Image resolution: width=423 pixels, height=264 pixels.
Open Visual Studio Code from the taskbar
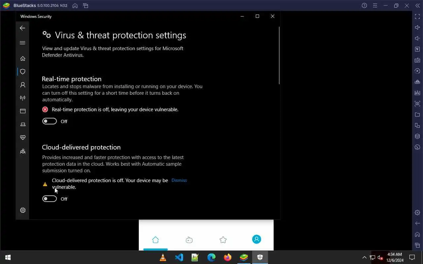coord(179,257)
